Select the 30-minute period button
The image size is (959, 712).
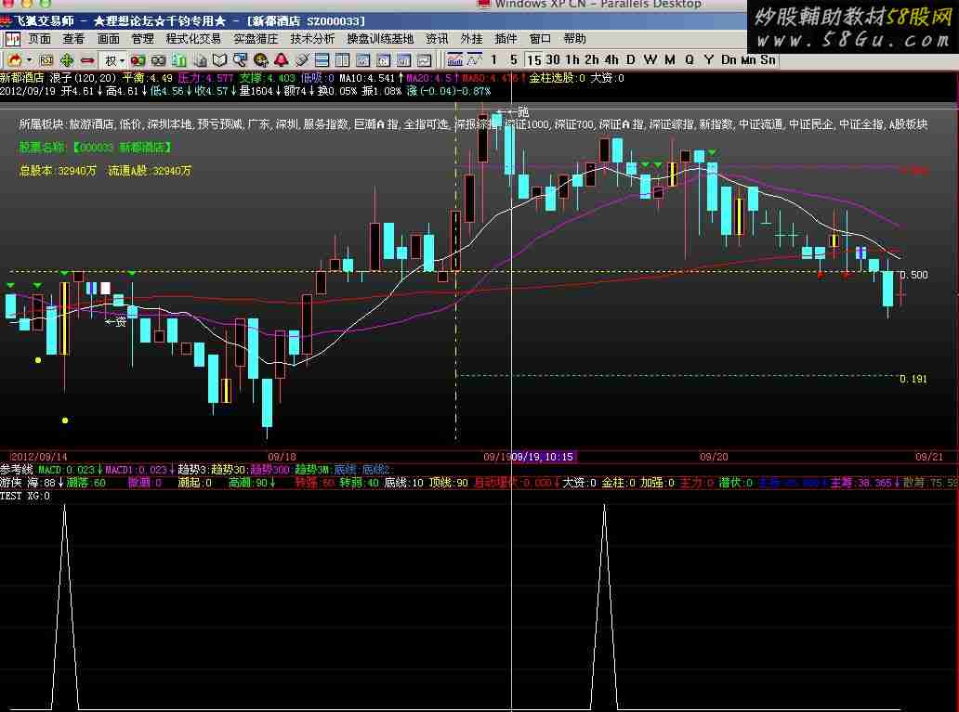point(553,60)
